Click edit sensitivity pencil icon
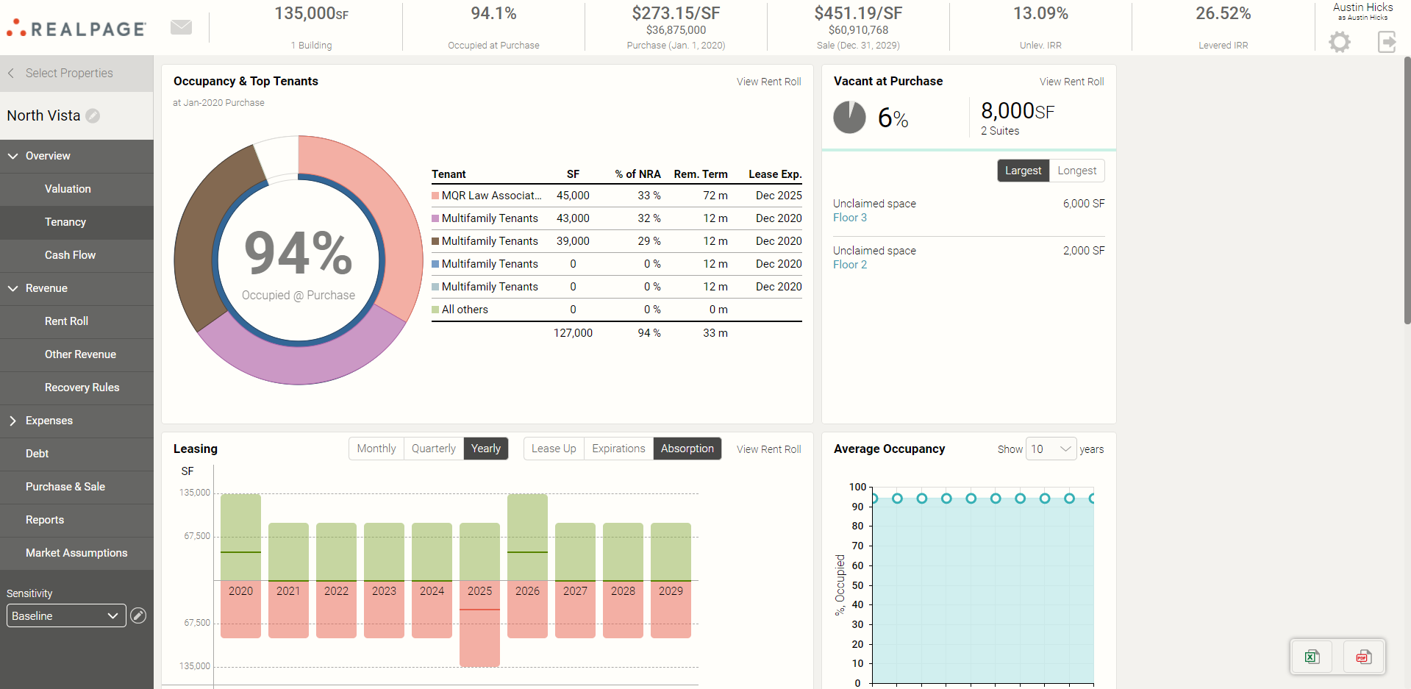 tap(138, 615)
